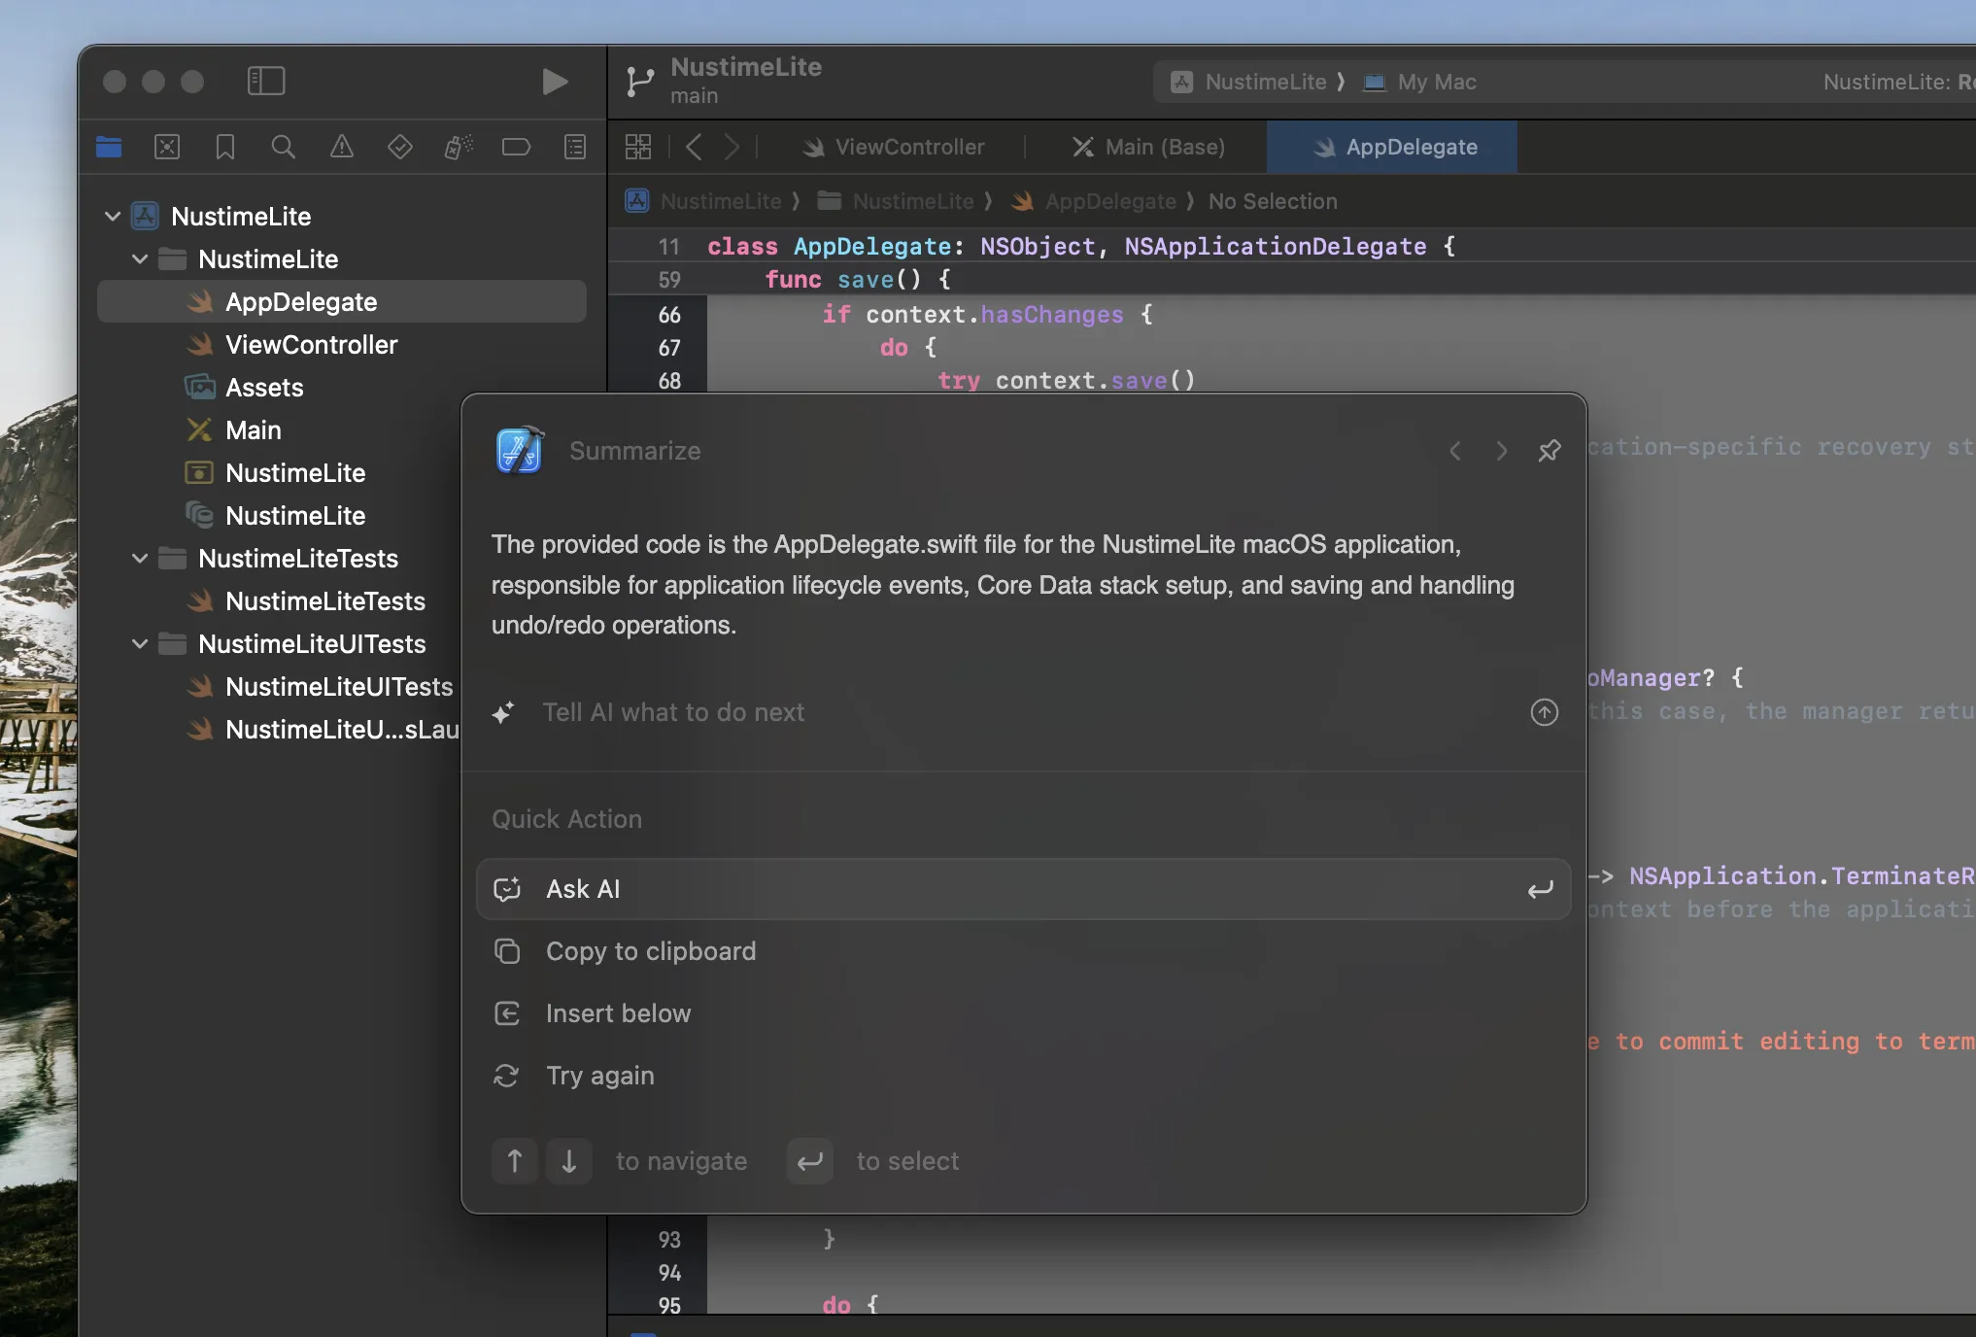Toggle the navigator sidebar visibility

[x=266, y=81]
